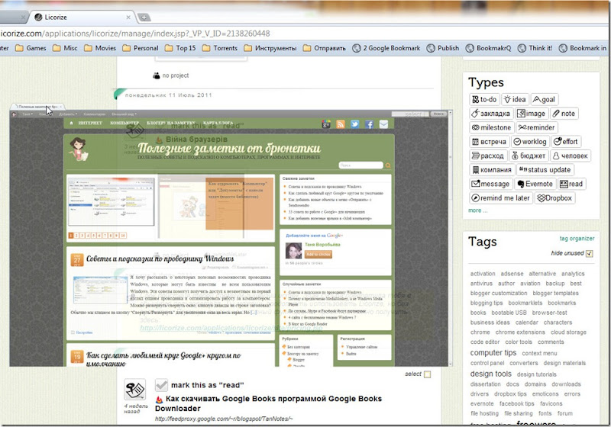The image size is (611, 427).
Task: Open Google Books Downloader article title
Action: point(268,403)
